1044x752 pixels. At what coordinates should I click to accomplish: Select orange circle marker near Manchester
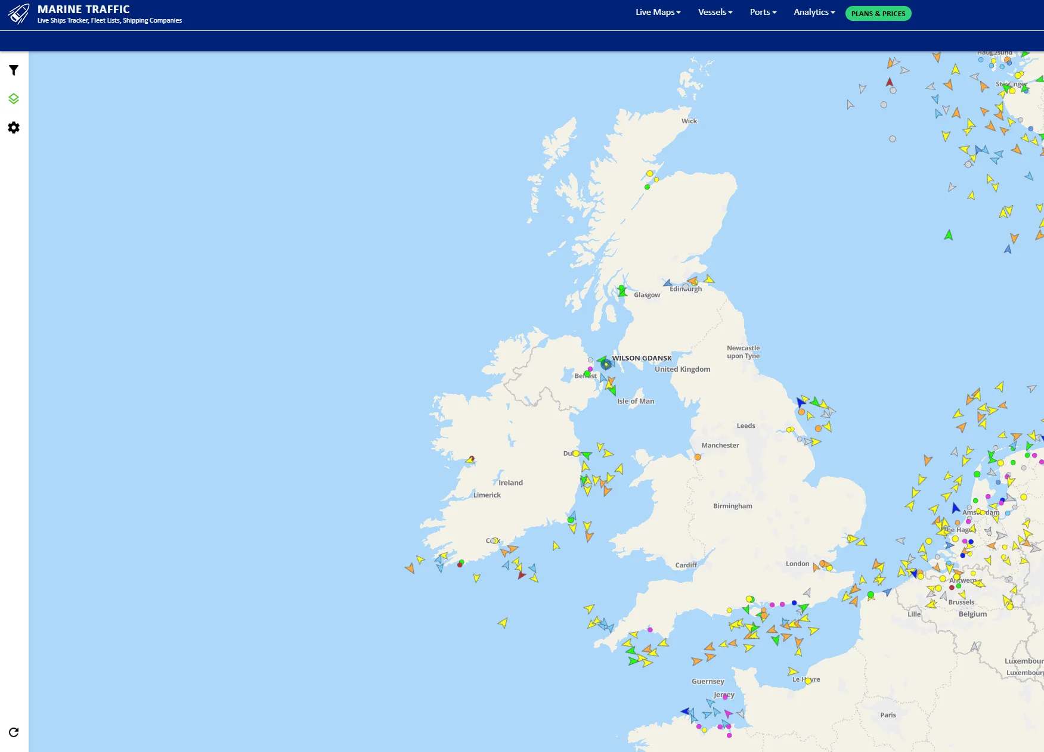[698, 457]
